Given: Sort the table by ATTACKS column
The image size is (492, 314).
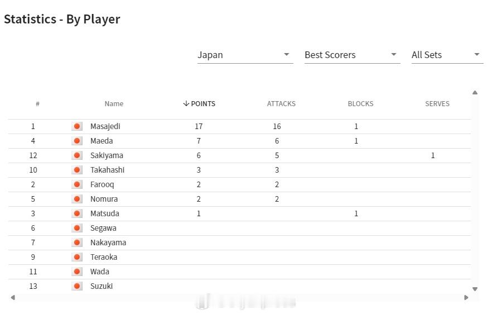Looking at the screenshot, I should [x=281, y=103].
